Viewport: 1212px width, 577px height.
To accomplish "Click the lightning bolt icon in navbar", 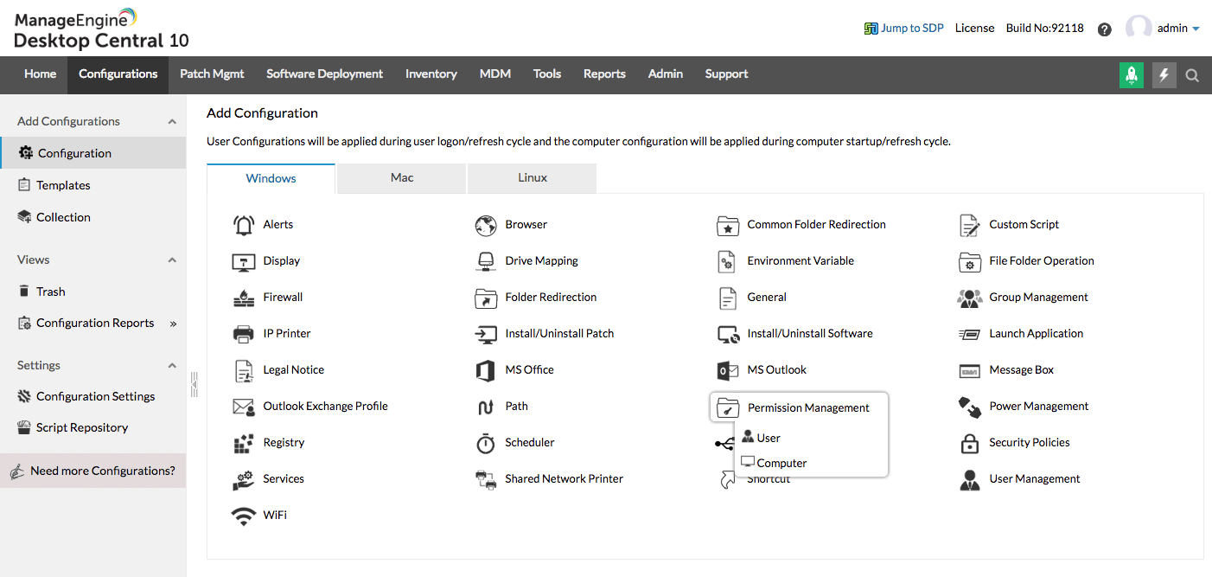I will click(1164, 75).
